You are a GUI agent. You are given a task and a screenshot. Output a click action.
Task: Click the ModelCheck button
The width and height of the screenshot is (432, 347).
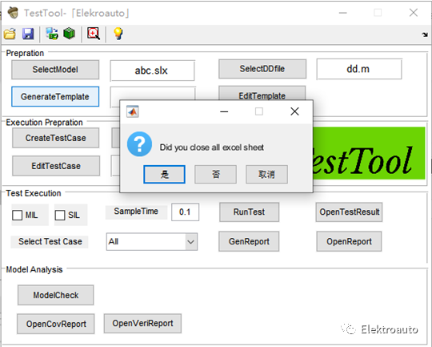click(x=56, y=295)
